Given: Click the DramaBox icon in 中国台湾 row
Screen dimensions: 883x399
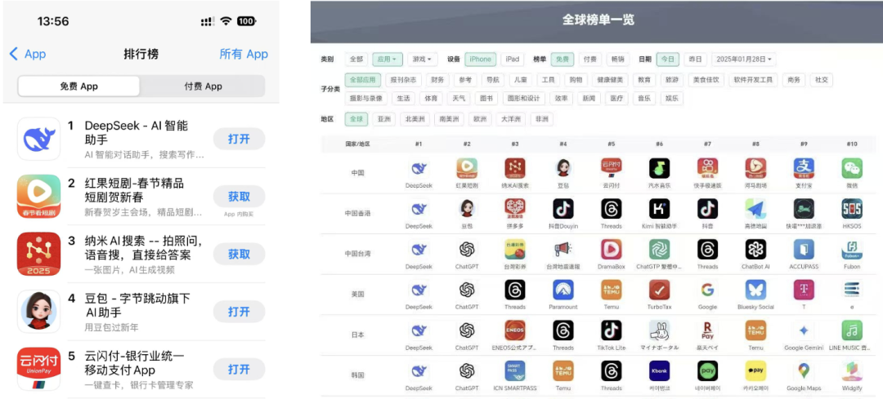Looking at the screenshot, I should click(x=611, y=249).
